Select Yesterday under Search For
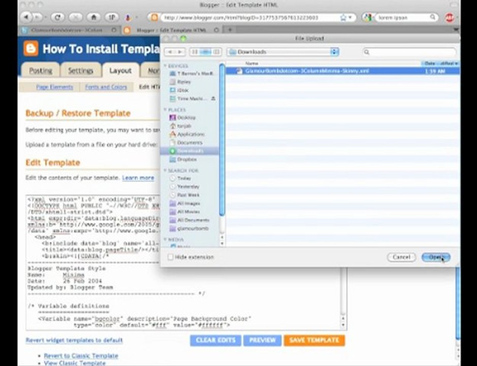This screenshot has height=366, width=477. pos(184,187)
